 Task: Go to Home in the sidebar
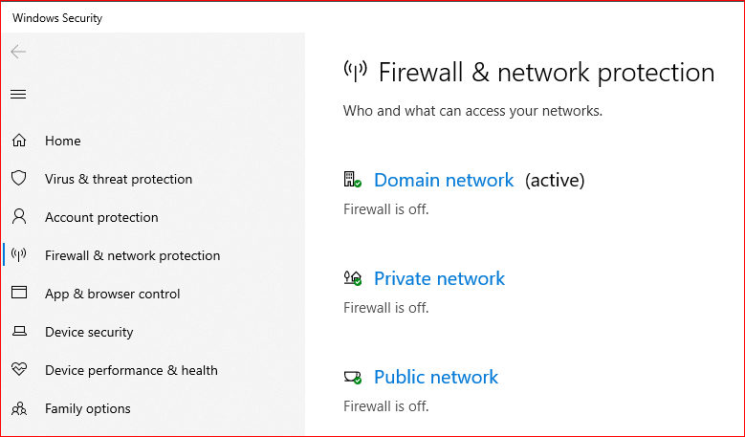[x=62, y=141]
